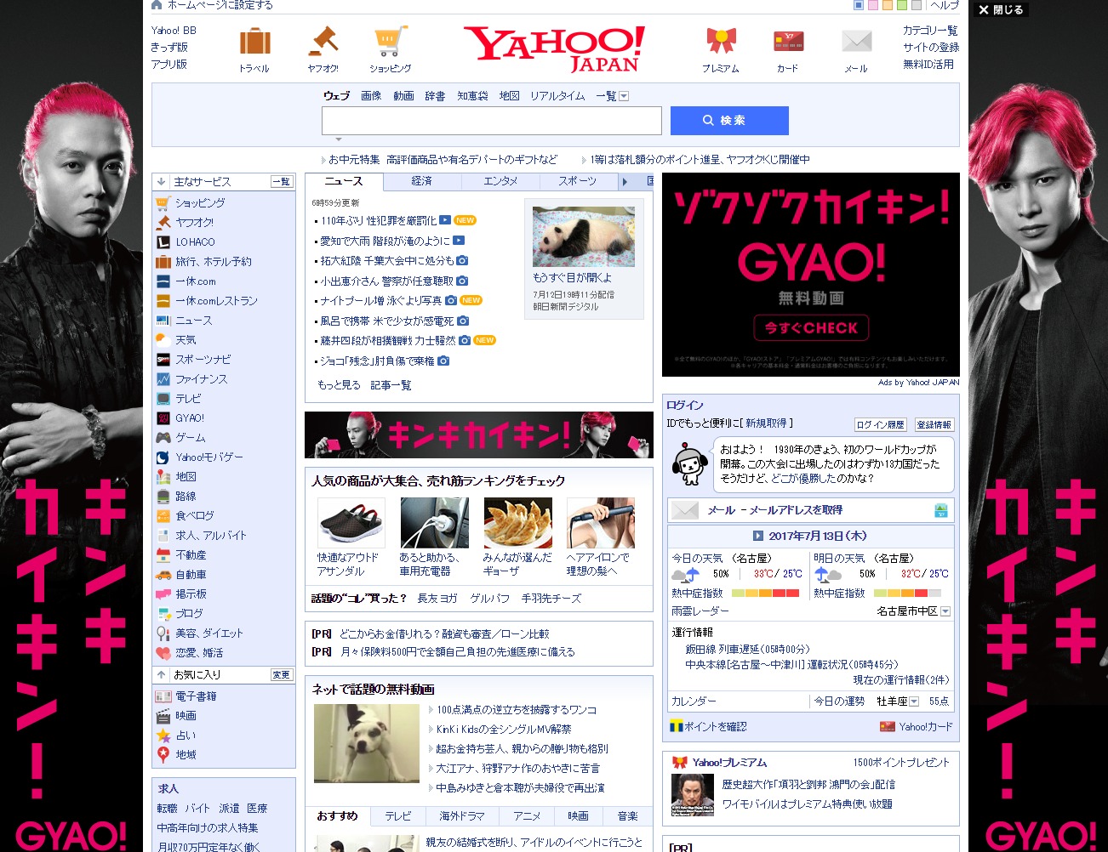The height and width of the screenshot is (852, 1108).
Task: Click the blue 検索 button
Action: [729, 121]
